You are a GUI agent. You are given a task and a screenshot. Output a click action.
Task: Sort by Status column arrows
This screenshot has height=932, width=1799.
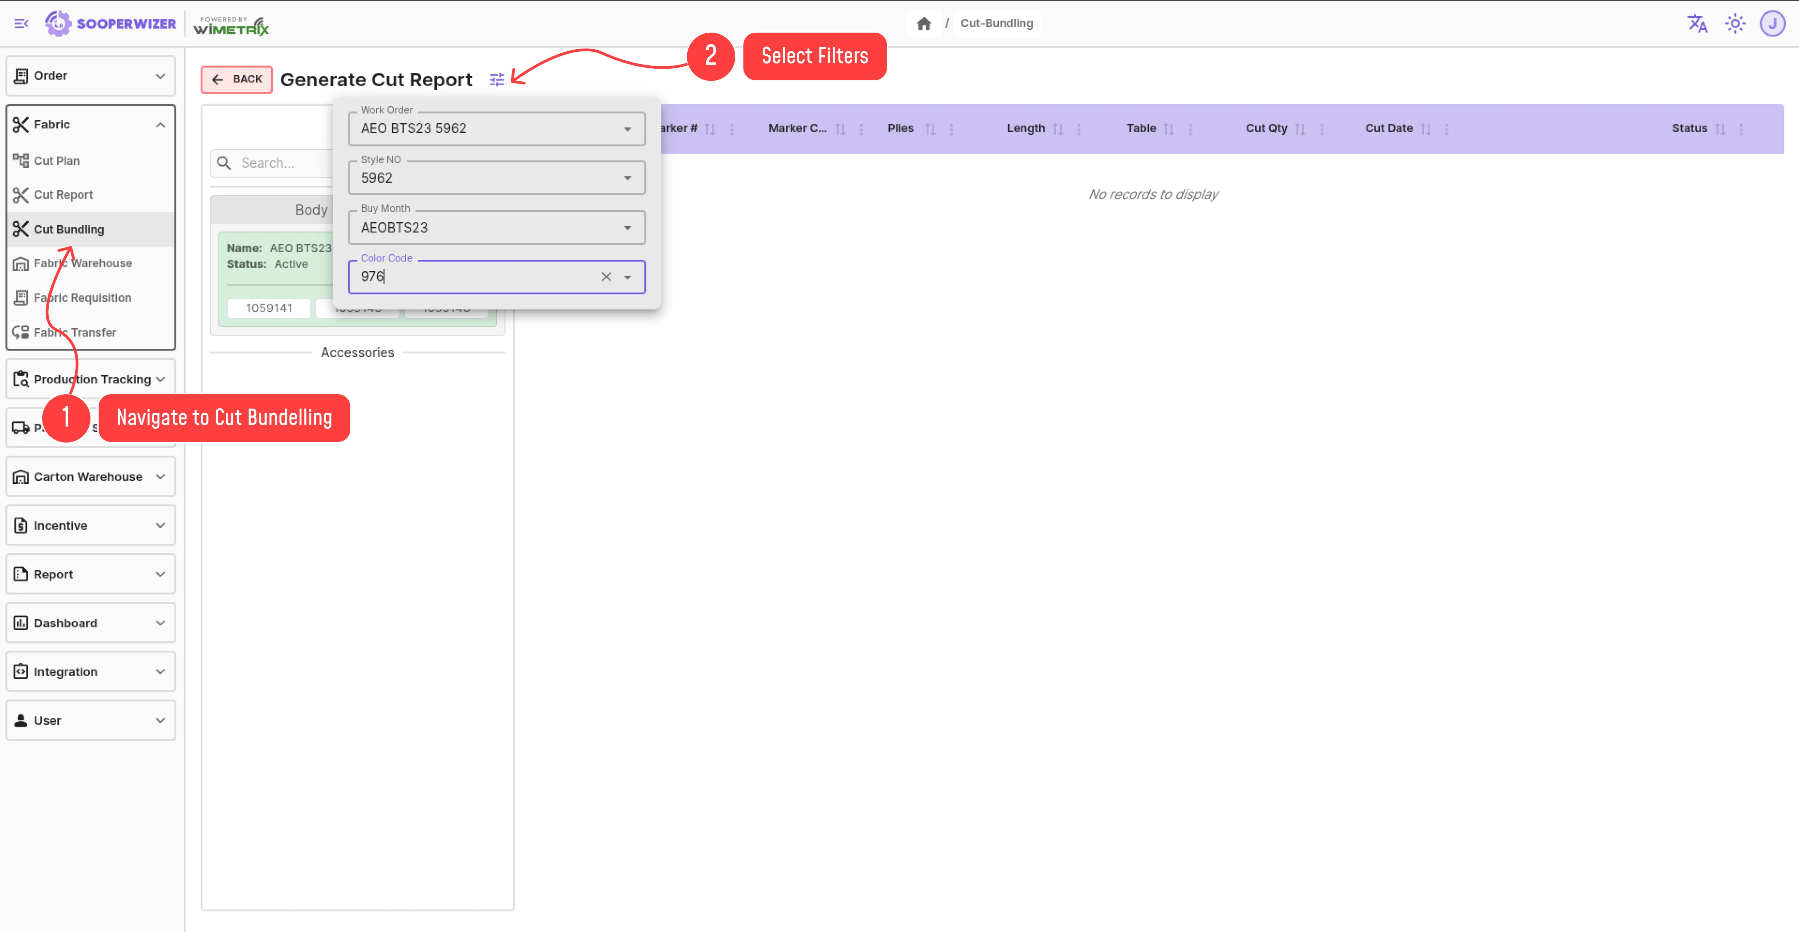click(1720, 128)
